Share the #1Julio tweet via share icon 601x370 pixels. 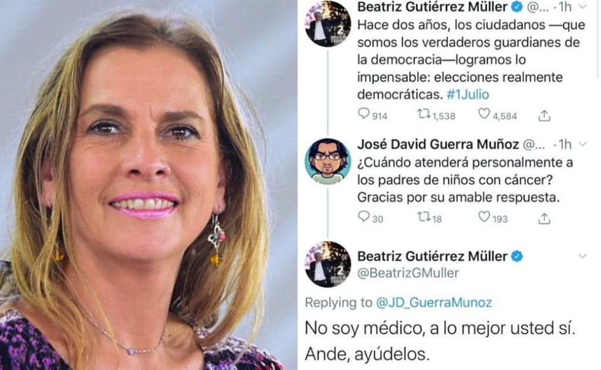click(544, 116)
